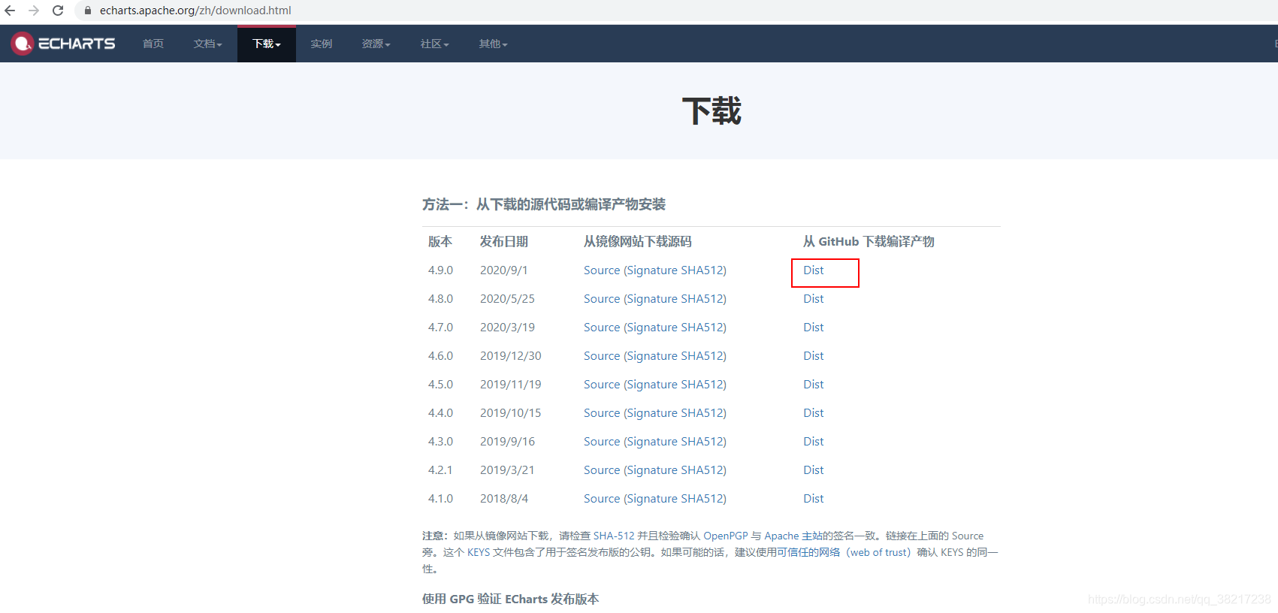
Task: Download Dist for version 4.1.0
Action: click(813, 499)
